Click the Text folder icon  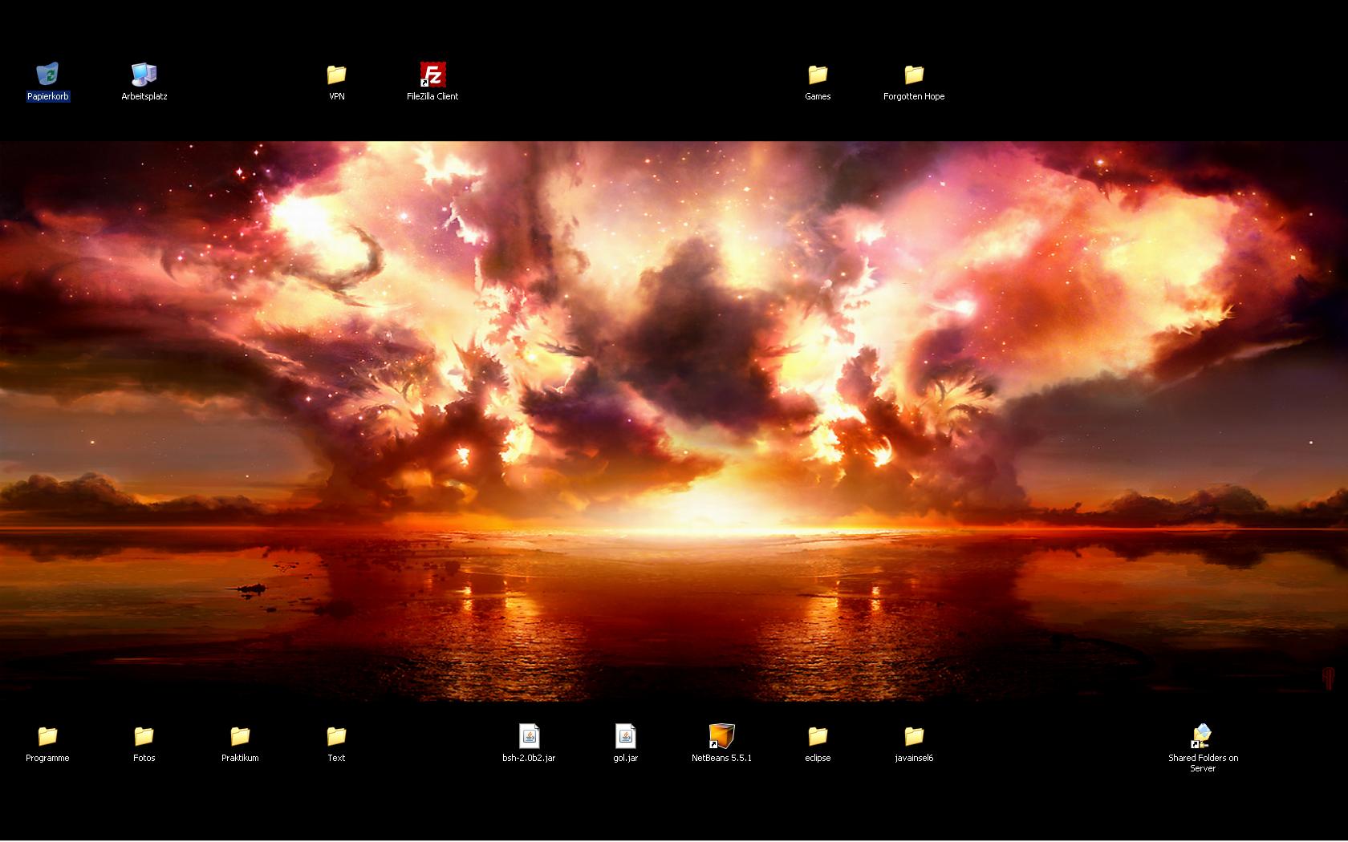(x=336, y=736)
